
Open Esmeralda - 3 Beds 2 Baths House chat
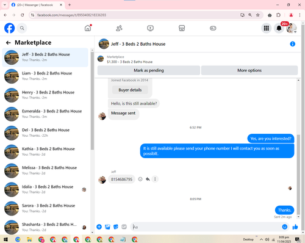tap(45, 114)
